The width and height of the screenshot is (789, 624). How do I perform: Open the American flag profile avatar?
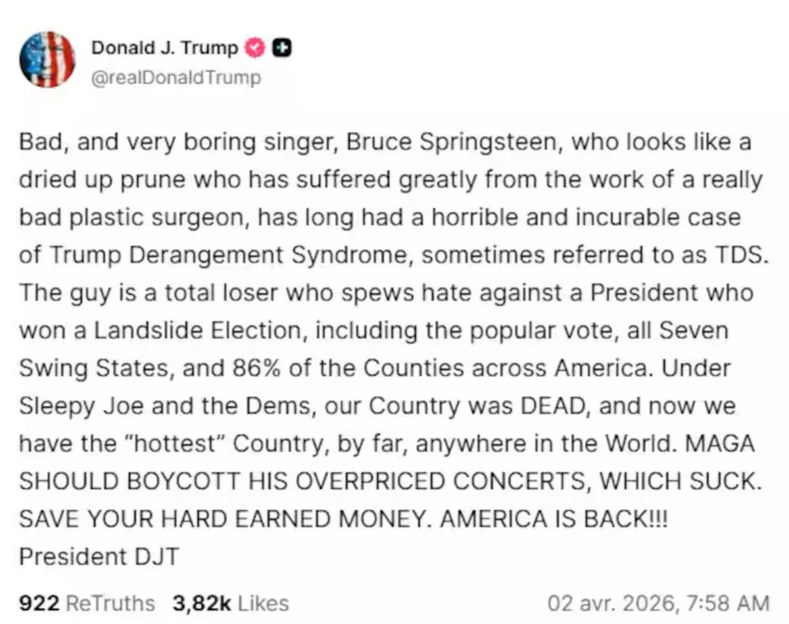(x=47, y=60)
